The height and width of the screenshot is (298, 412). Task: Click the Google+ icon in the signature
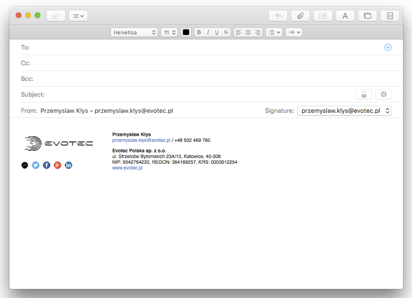57,165
